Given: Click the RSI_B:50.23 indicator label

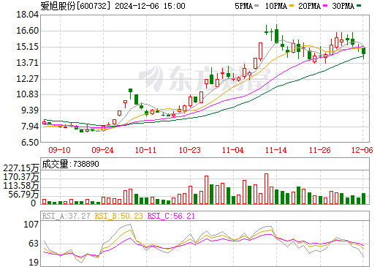Looking at the screenshot, I should [x=118, y=216].
